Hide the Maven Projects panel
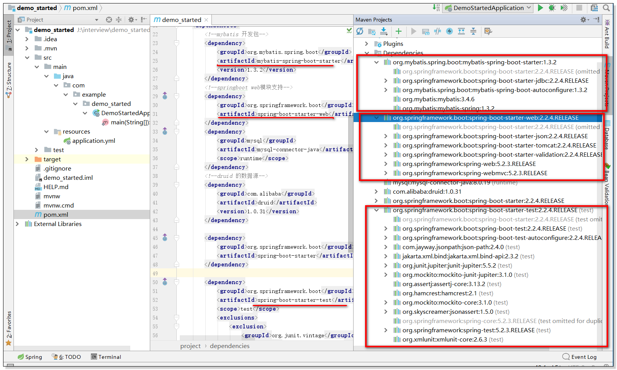Screen dimensions: 617x370 coord(596,19)
